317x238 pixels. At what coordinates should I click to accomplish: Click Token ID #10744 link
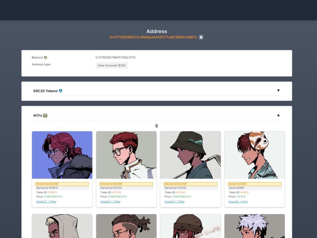116,193
